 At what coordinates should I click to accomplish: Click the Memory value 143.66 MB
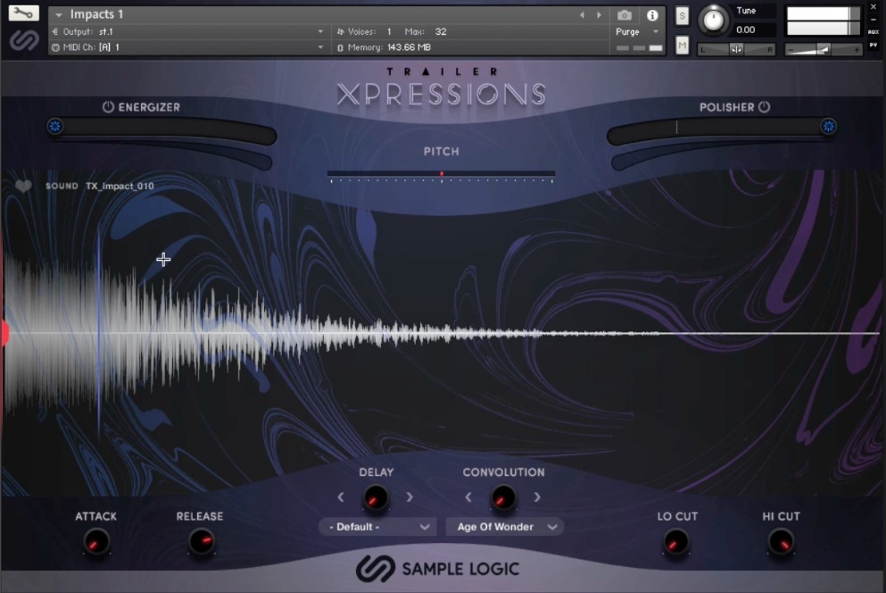[410, 47]
